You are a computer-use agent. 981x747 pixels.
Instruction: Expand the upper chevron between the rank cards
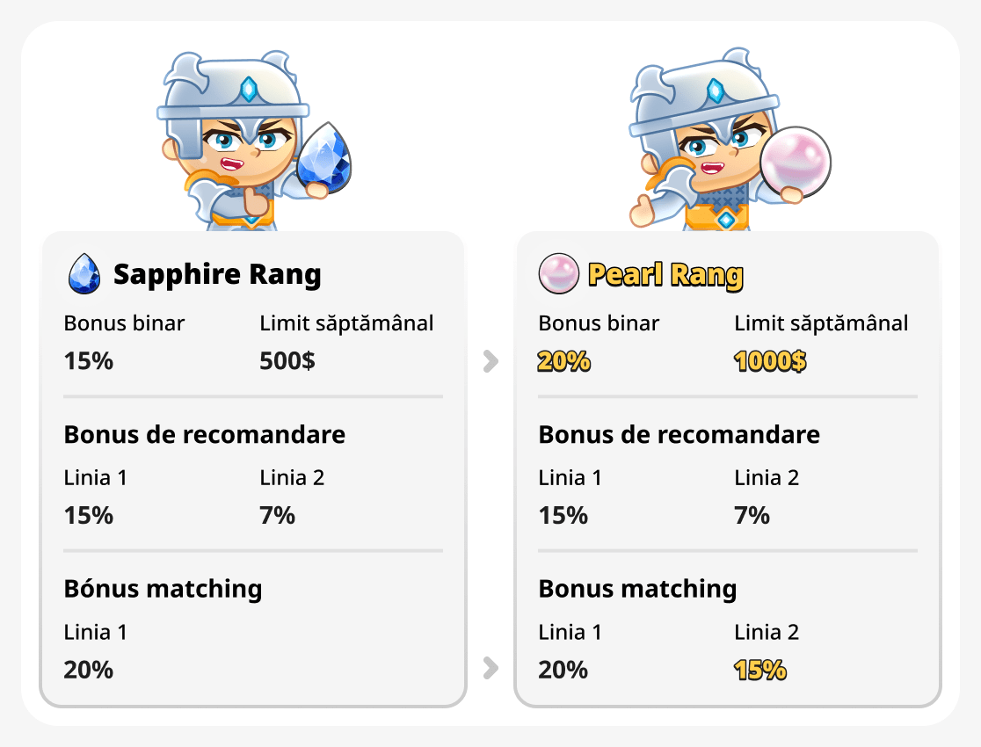coord(491,360)
